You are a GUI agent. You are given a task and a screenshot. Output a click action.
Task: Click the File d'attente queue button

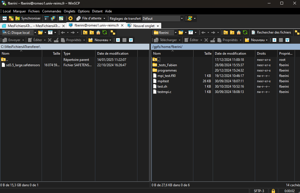[x=89, y=18]
